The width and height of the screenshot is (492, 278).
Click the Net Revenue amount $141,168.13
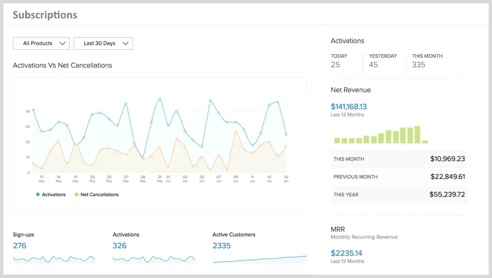(x=349, y=107)
